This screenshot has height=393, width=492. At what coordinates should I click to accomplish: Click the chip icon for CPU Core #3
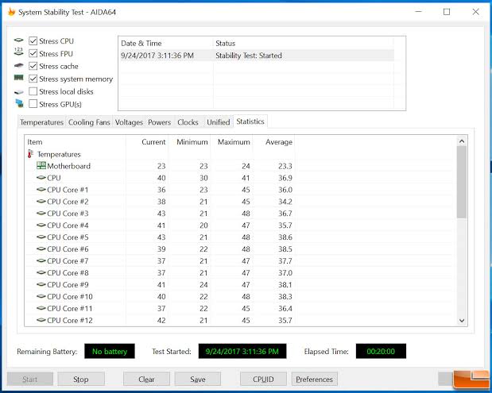[41, 213]
